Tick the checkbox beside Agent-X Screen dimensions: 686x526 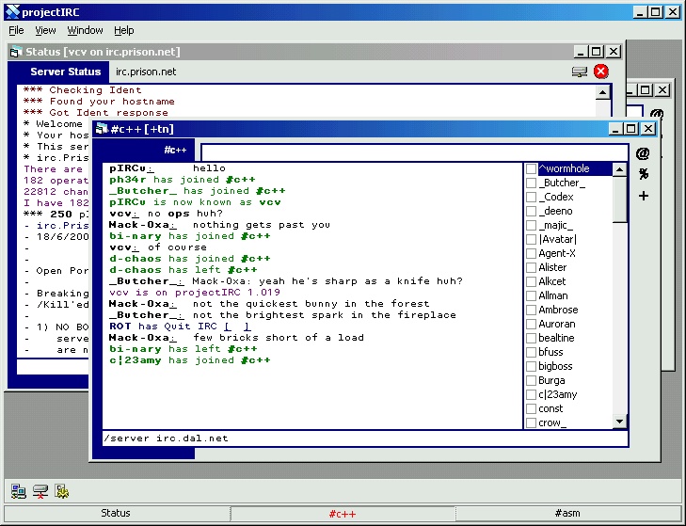[x=532, y=253]
